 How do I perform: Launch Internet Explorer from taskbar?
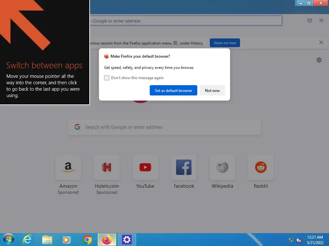[x=28, y=240]
